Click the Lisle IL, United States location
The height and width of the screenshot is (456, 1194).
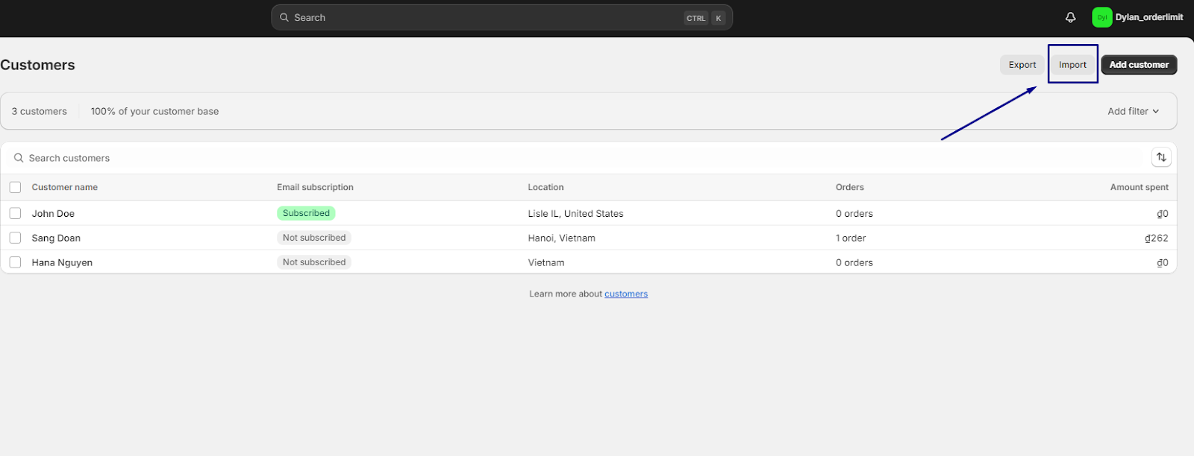[575, 213]
